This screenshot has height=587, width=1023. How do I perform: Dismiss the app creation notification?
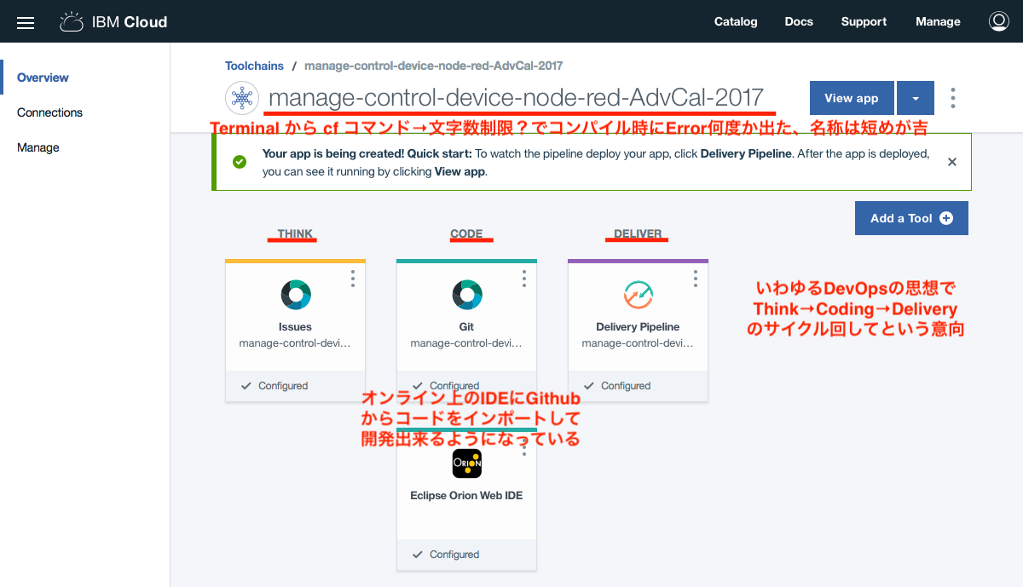click(951, 161)
